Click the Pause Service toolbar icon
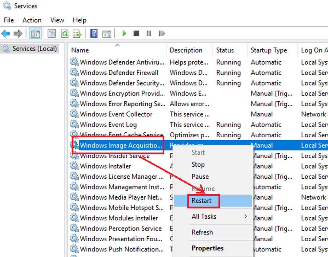The width and height of the screenshot is (328, 257). pos(149,33)
